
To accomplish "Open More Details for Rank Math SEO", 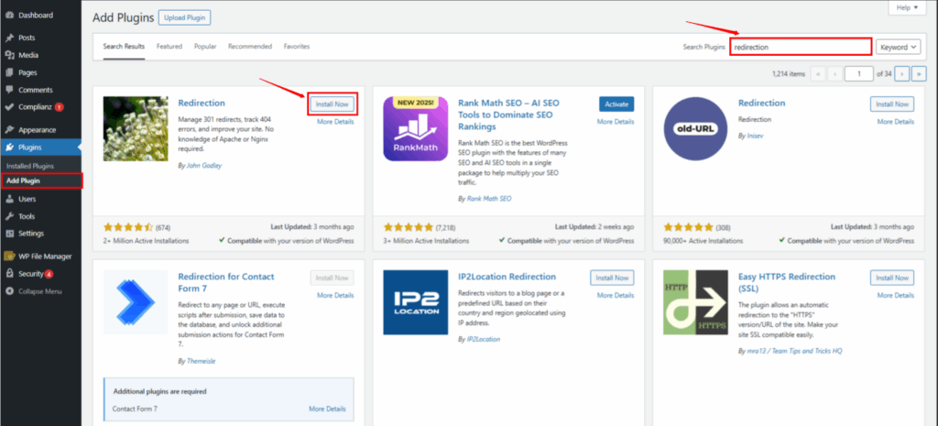I will (x=616, y=122).
